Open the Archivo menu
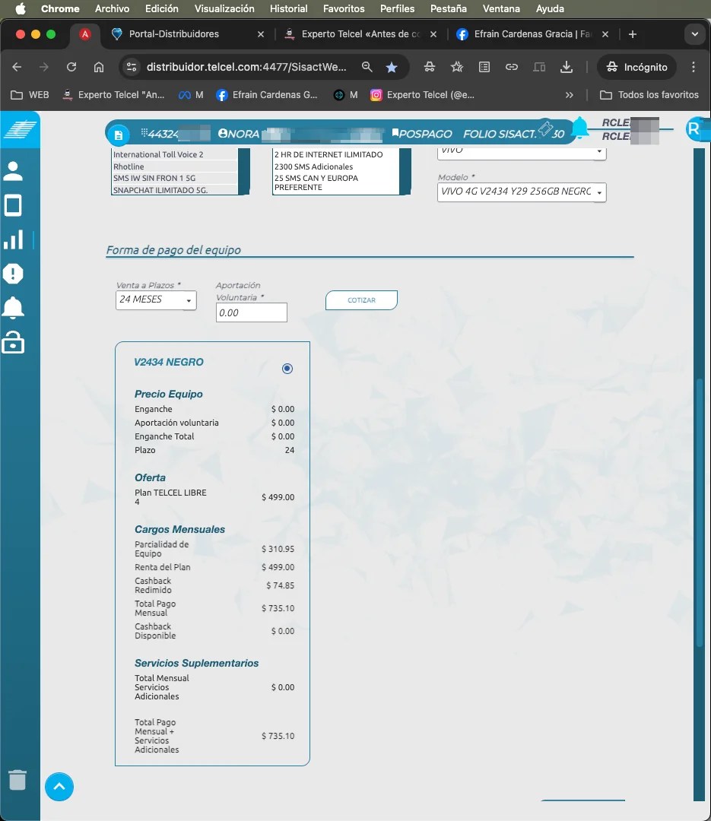The image size is (711, 821). coord(112,8)
